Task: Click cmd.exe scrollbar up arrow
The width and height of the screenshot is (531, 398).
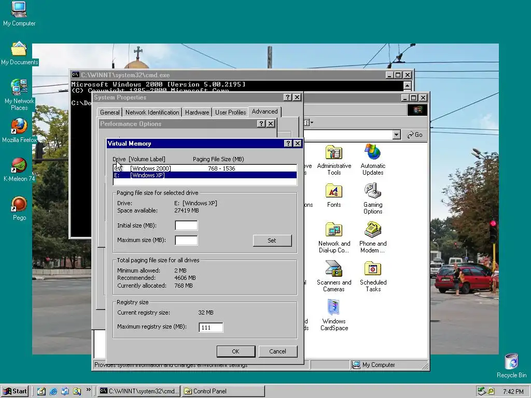Action: point(408,86)
